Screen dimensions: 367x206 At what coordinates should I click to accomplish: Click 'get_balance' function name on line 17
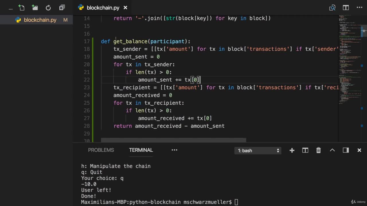pyautogui.click(x=130, y=41)
